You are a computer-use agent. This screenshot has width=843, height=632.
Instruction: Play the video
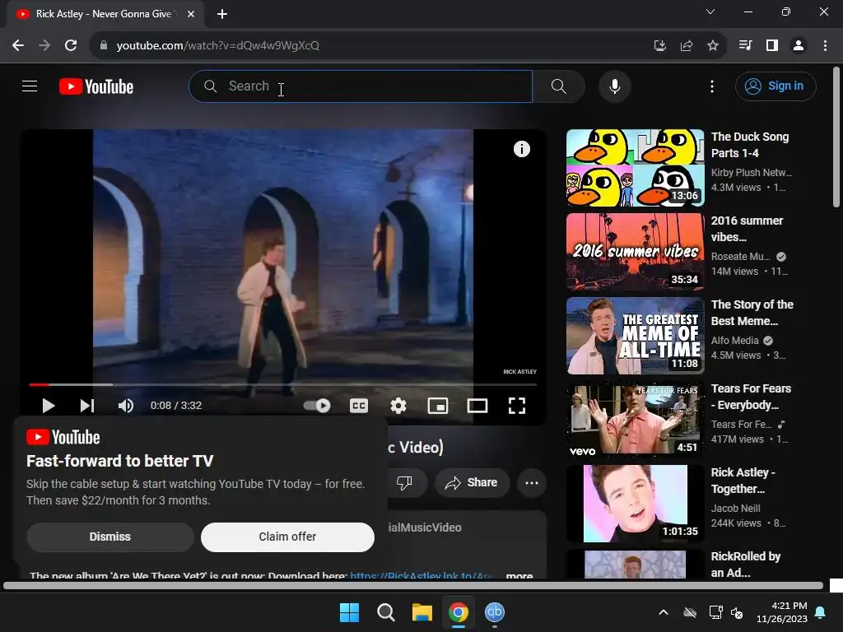(49, 406)
